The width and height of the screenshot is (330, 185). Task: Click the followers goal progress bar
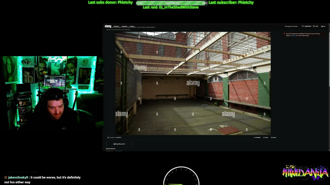click(172, 3)
